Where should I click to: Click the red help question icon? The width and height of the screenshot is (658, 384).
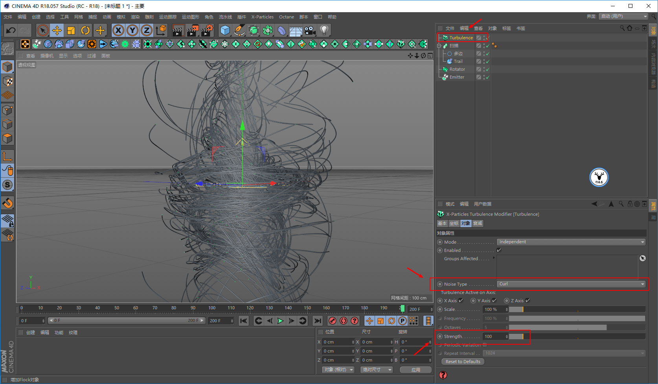443,375
